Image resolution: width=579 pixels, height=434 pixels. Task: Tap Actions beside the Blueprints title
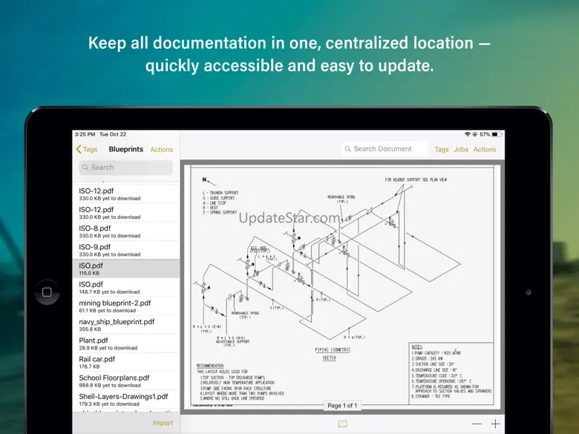162,150
